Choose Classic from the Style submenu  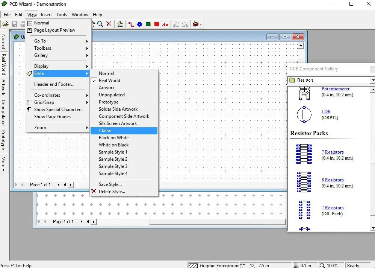pyautogui.click(x=106, y=131)
